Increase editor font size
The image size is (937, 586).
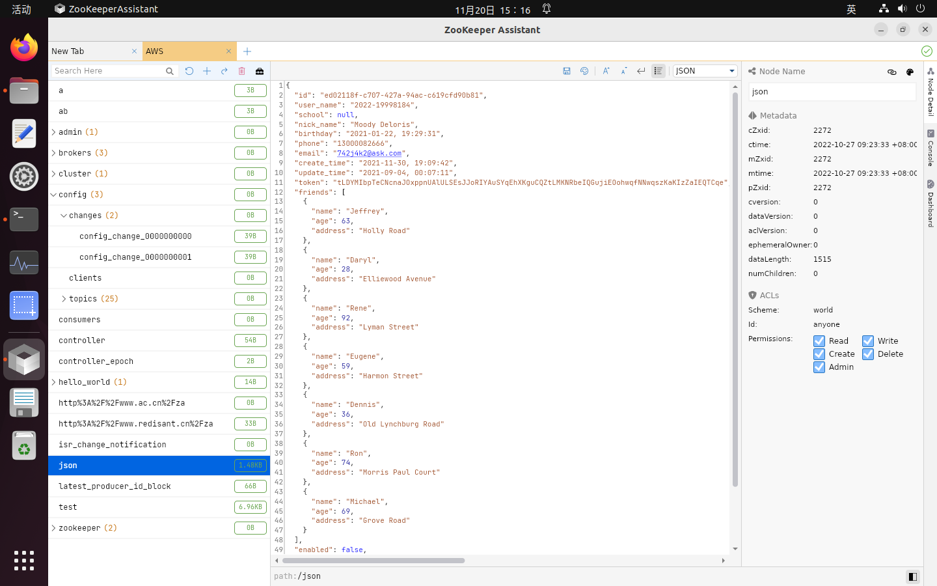coord(606,71)
